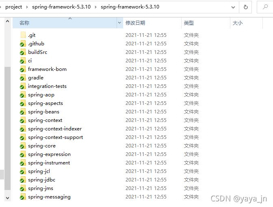Screen dimensions: 273x207
Task: Click the framework-bom folder icon
Action: 23,69
